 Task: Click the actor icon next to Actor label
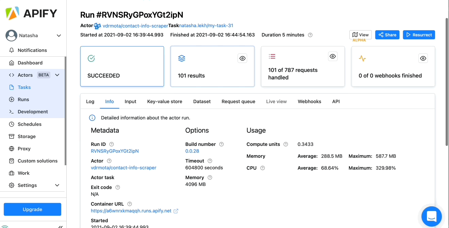(x=98, y=26)
